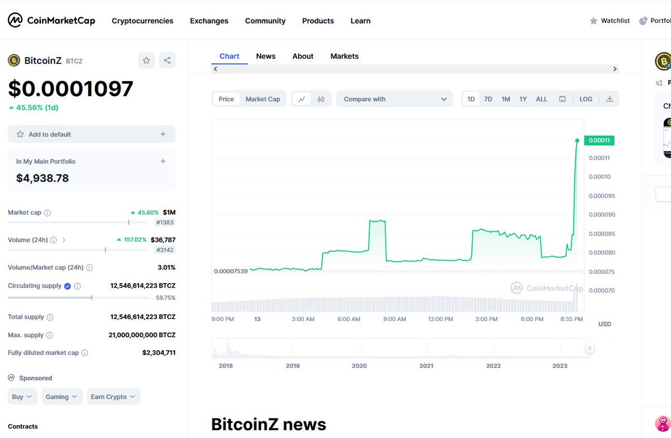Click the Volume (24h) info icon
The image size is (671, 438).
[x=54, y=240]
